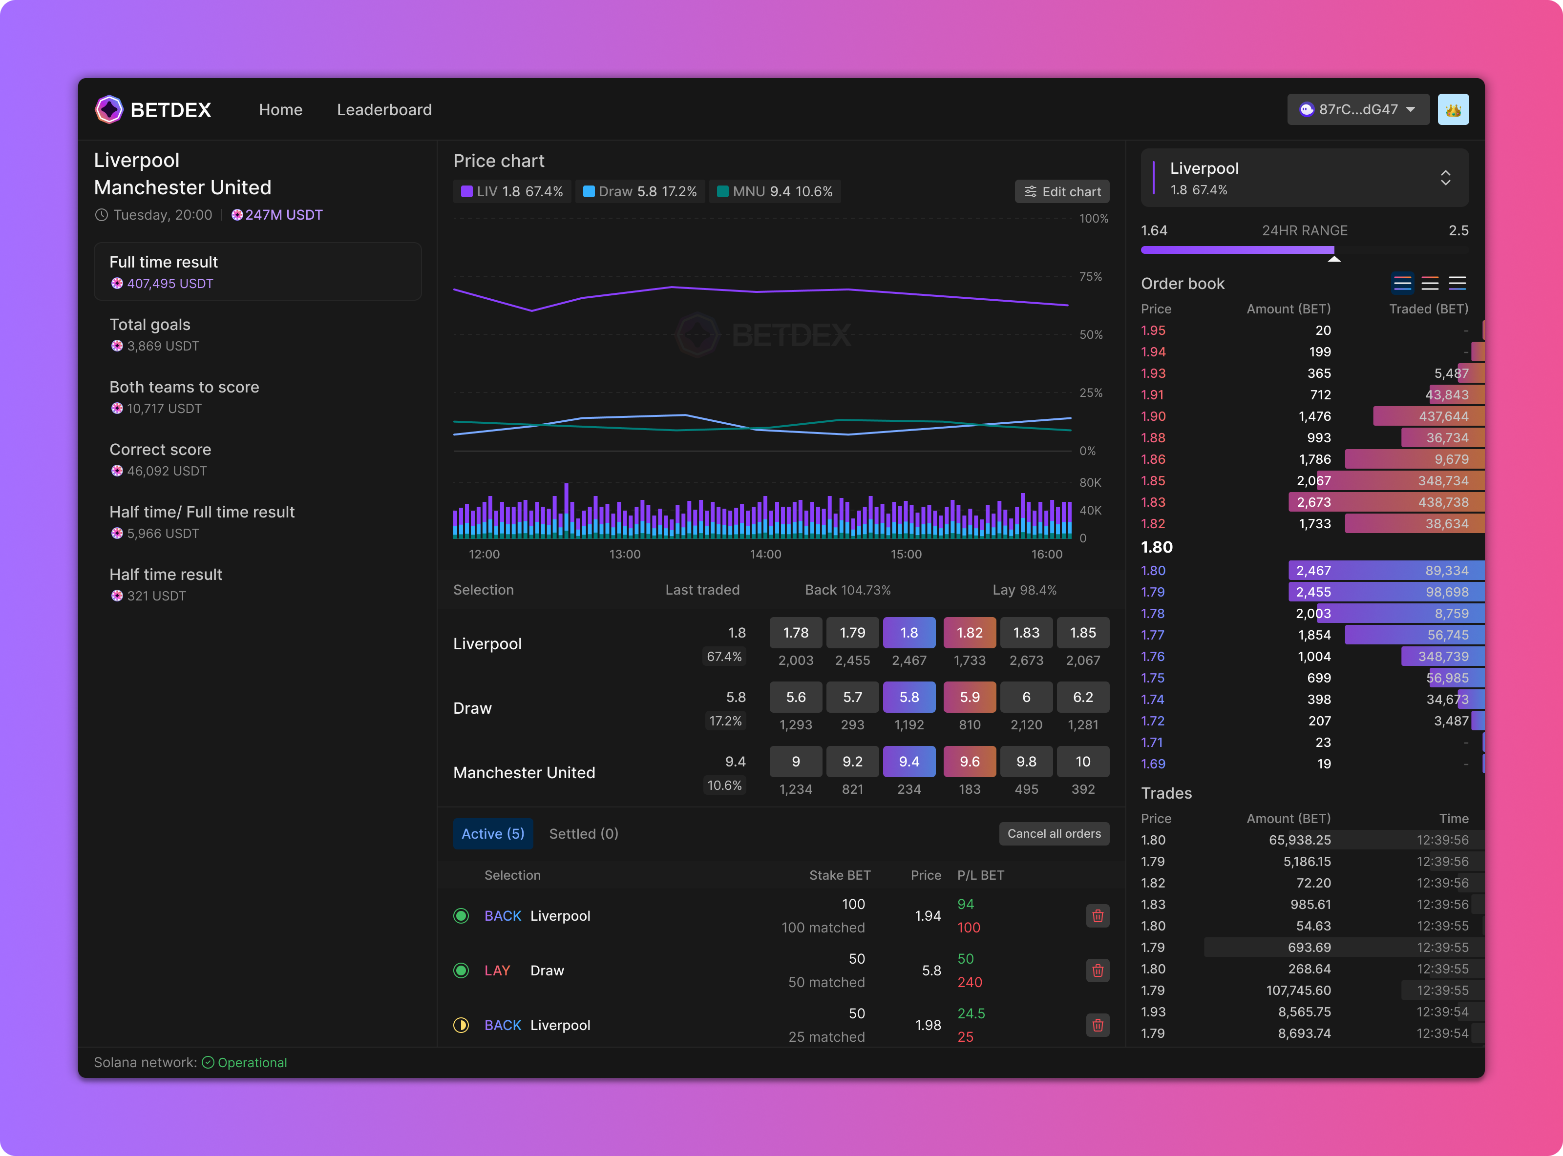Screen dimensions: 1563x1156
Task: Click order book row at price 1.76
Action: click(1312, 657)
